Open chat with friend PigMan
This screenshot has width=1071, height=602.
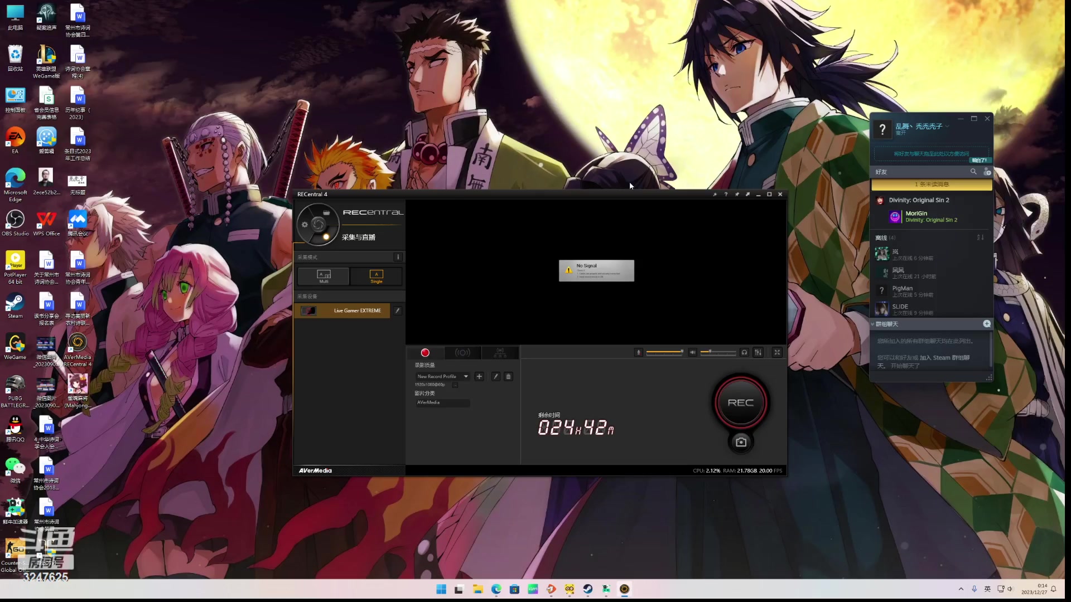931,291
